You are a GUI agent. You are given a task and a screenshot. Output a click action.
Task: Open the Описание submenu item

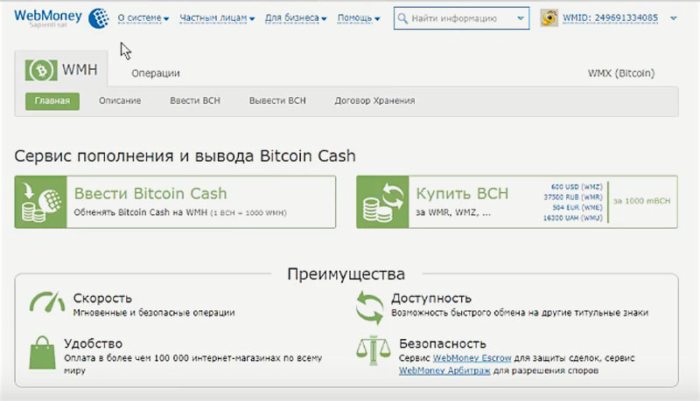120,100
